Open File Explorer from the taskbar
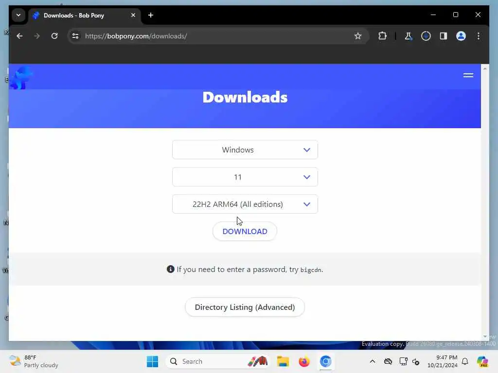 click(283, 361)
